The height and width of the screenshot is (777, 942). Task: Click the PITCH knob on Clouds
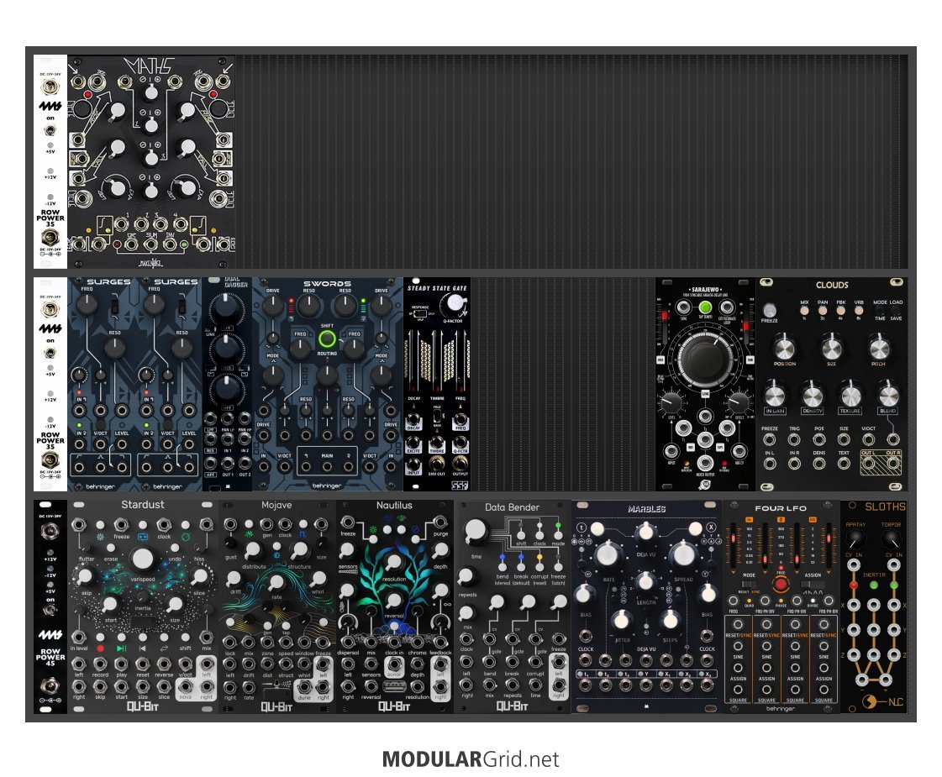878,348
